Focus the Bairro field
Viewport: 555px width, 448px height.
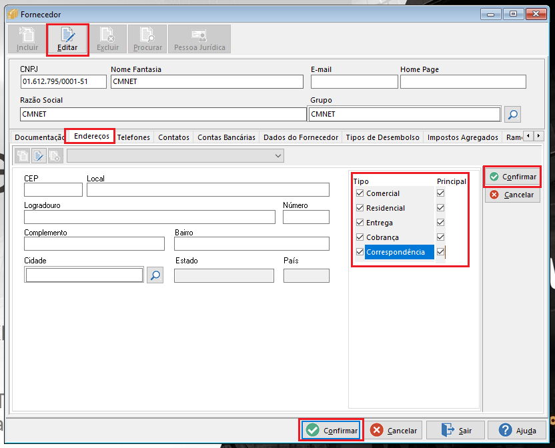pos(251,244)
